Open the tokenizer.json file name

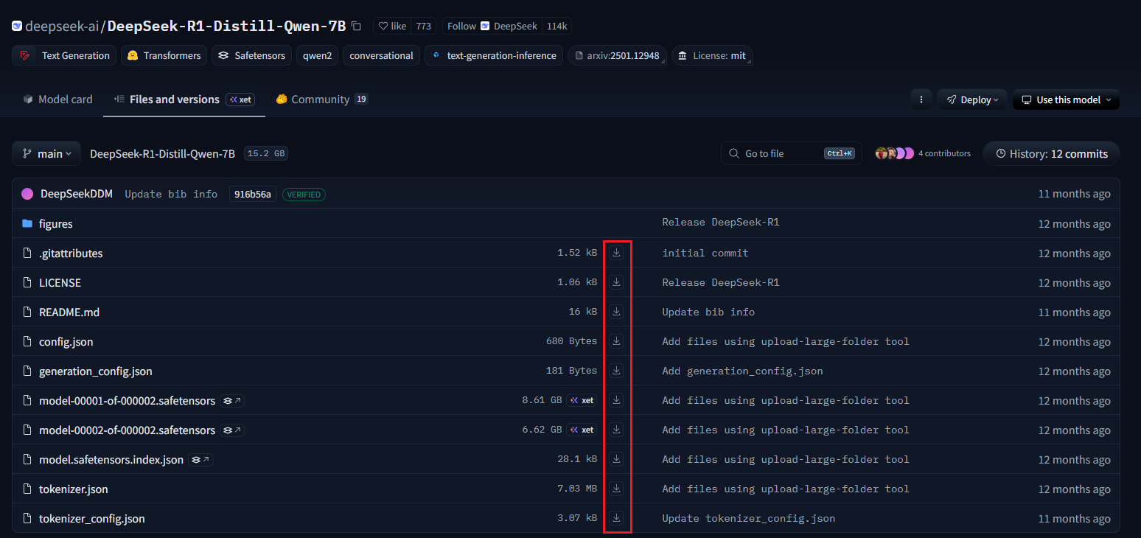(x=74, y=489)
